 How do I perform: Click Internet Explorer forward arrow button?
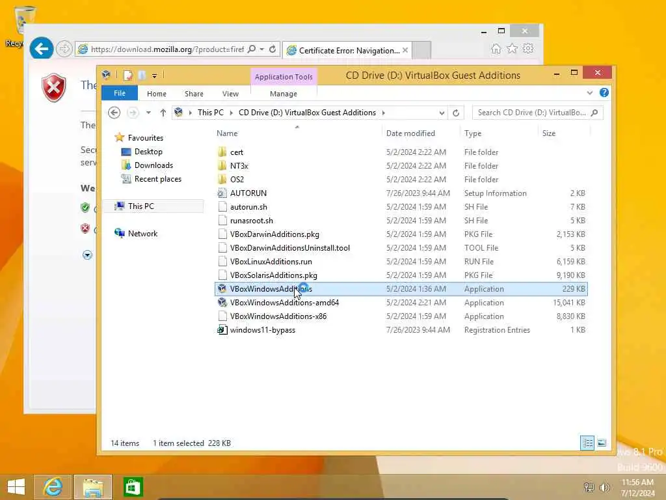point(64,49)
